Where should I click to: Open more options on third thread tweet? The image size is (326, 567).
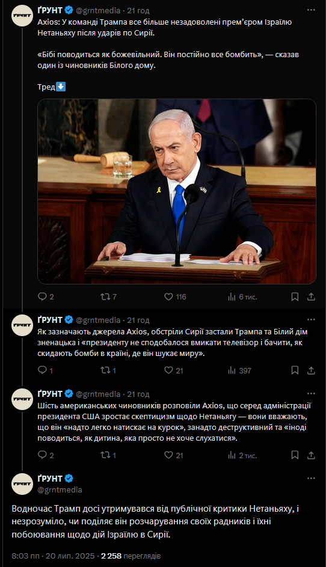[311, 393]
